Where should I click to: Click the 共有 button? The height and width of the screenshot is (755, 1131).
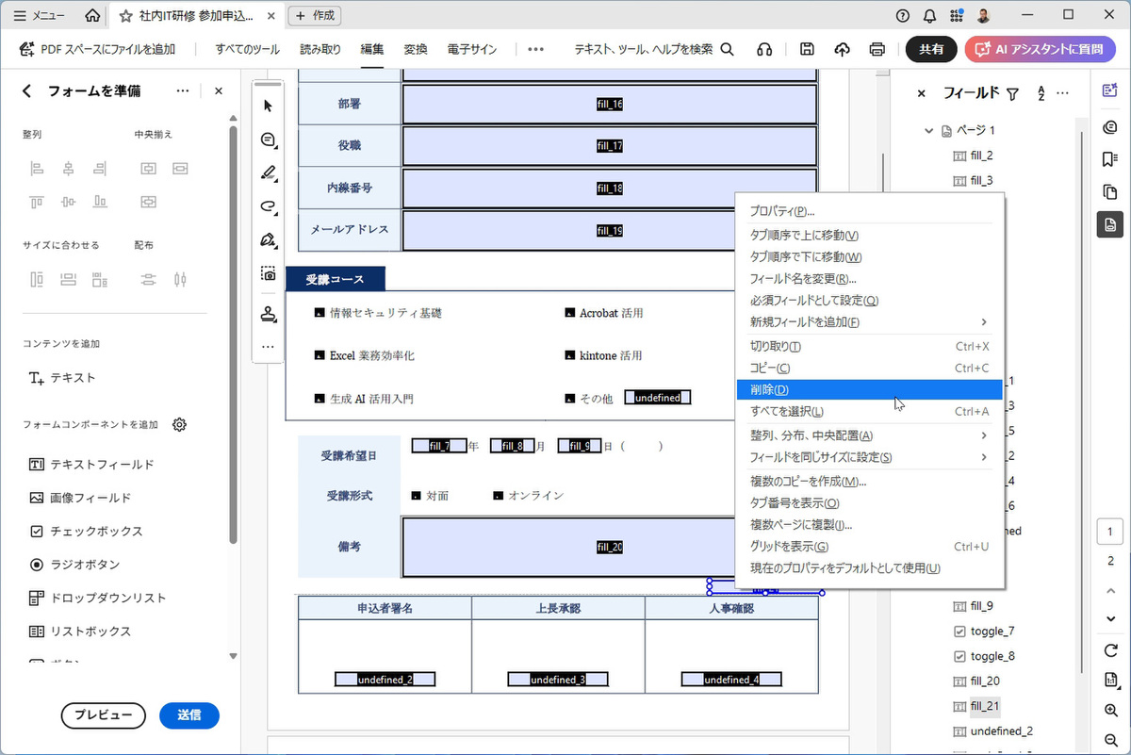(x=931, y=49)
